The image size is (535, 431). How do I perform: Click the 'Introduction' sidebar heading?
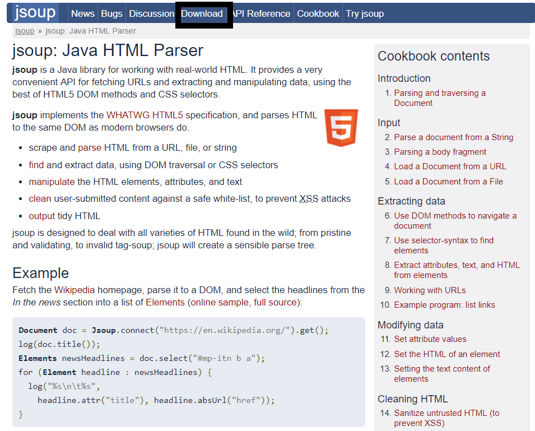(x=404, y=78)
